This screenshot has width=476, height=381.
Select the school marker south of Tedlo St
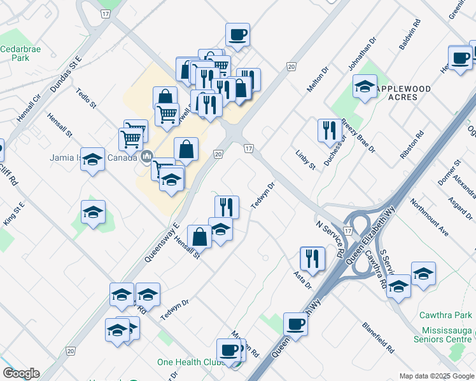pos(93,213)
